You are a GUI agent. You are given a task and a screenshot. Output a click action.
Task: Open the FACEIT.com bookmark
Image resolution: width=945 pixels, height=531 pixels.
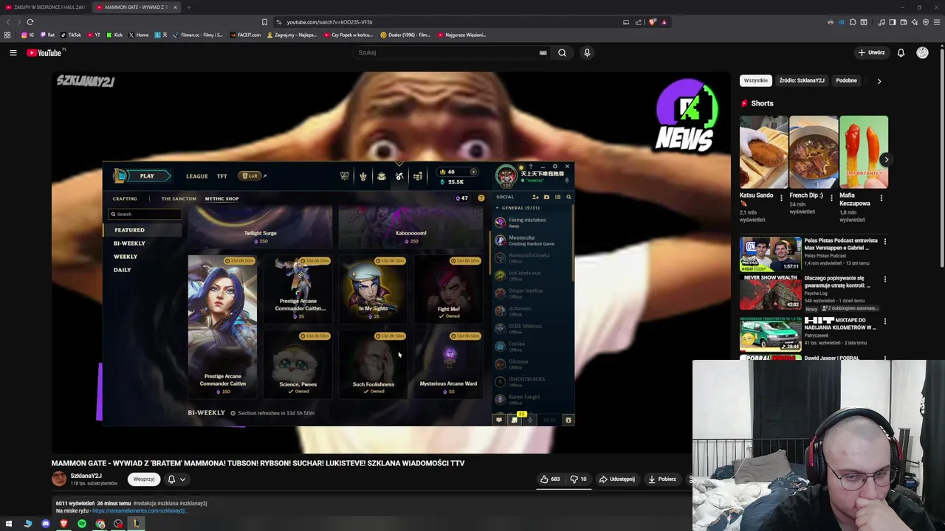tap(246, 35)
